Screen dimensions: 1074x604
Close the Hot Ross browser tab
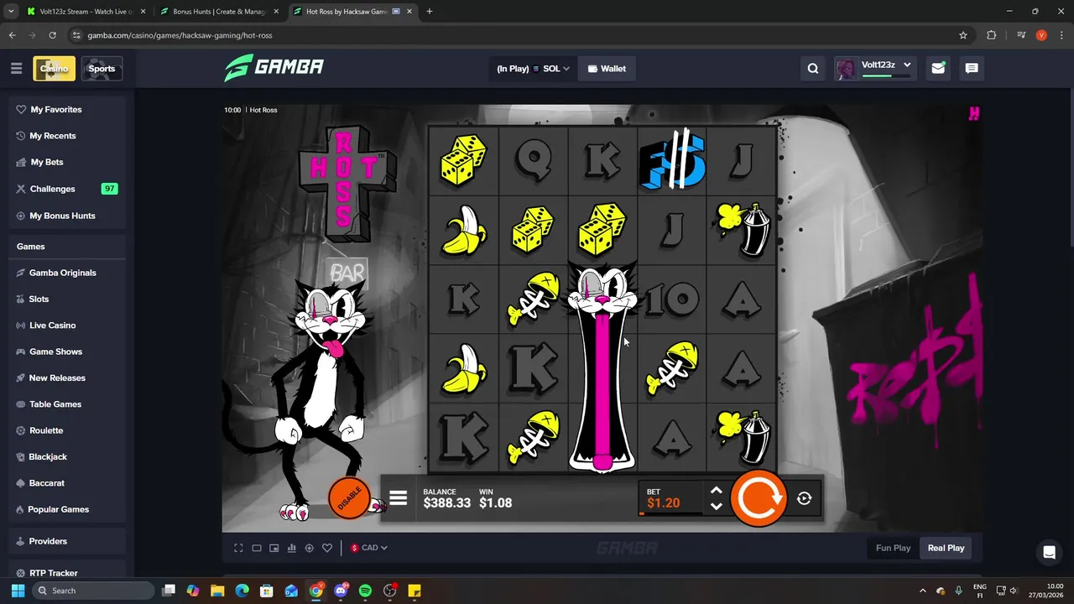click(x=409, y=12)
